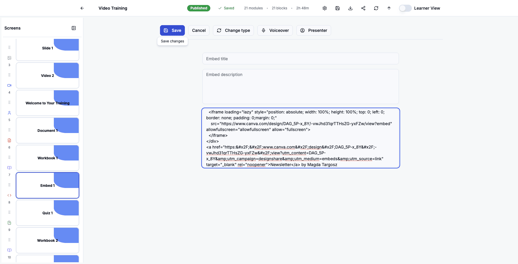This screenshot has width=518, height=264.
Task: Open the Presenter settings
Action: 314,30
